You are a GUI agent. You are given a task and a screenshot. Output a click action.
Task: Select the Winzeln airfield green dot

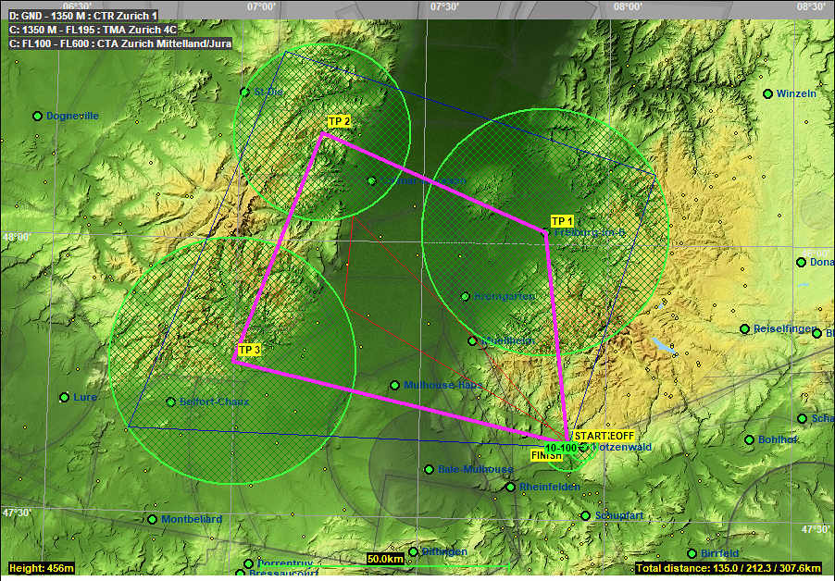tap(767, 93)
